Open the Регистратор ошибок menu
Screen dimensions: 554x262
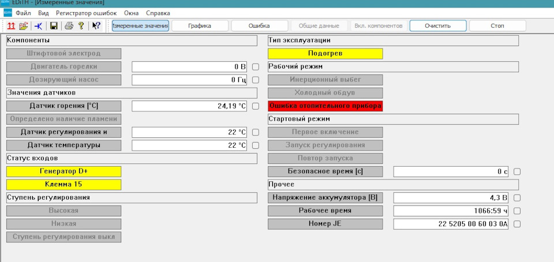86,13
